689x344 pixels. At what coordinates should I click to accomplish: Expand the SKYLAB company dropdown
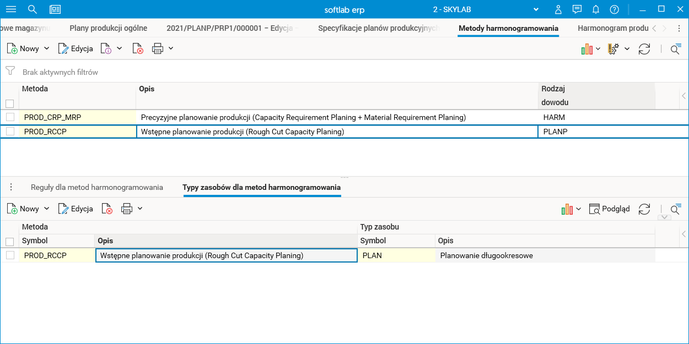(x=536, y=9)
